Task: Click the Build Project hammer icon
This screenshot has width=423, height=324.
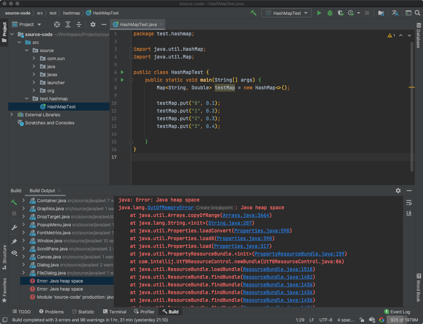Action: coord(253,13)
